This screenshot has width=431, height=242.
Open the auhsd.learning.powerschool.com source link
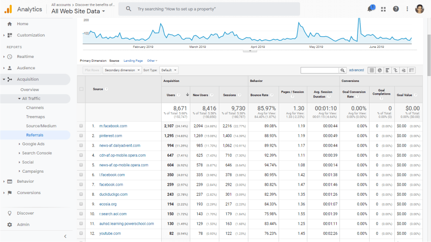[x=126, y=224]
